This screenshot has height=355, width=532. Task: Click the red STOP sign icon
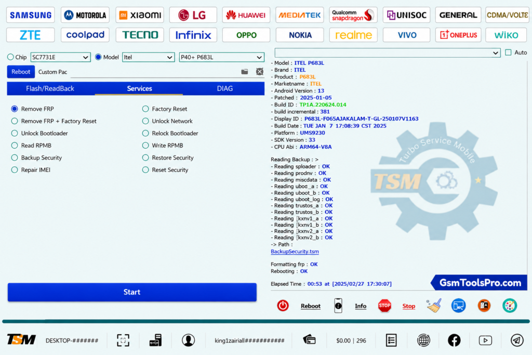[384, 306]
